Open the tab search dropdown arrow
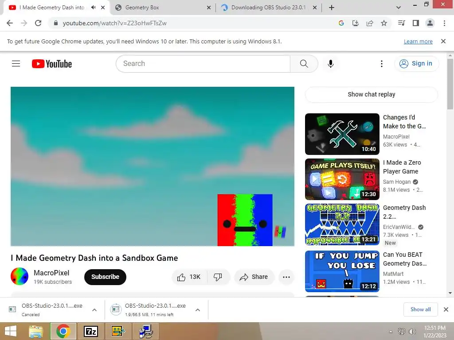The height and width of the screenshot is (340, 454). tap(399, 8)
